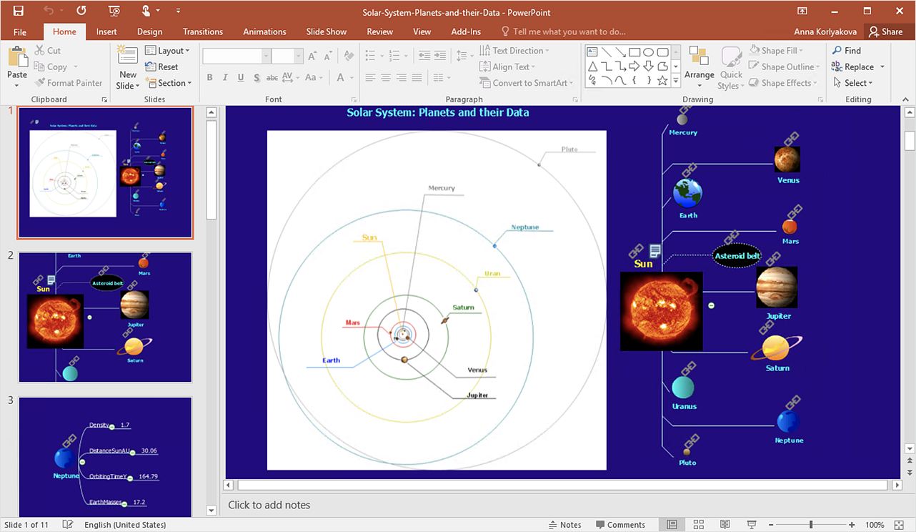Toggle the Comments pane in status bar

click(x=620, y=525)
